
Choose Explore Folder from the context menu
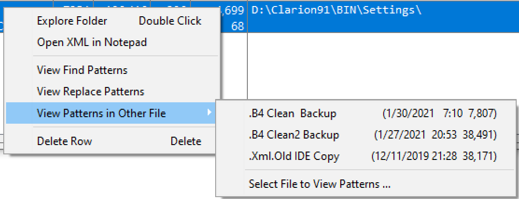pyautogui.click(x=72, y=21)
